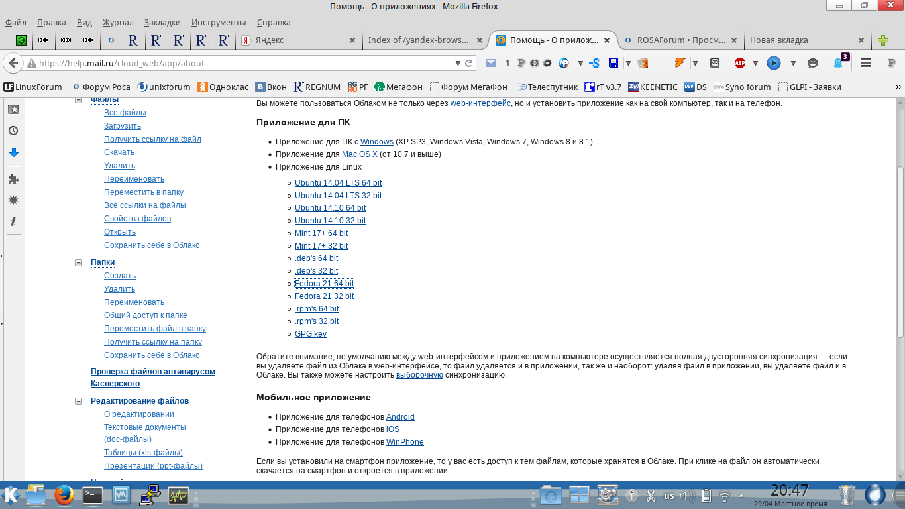Screen dimensions: 905x509
Task: Open dropdown arrow next to the save icon
Action: click(627, 64)
